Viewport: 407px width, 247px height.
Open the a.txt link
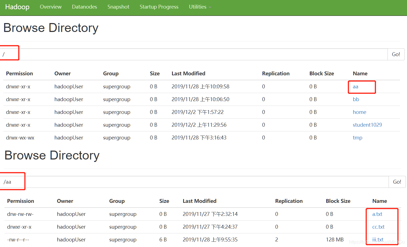(x=377, y=214)
